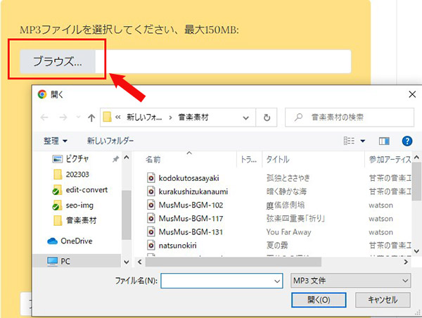Click the ブラウズ... browse button
Viewport: 422px width, 318px height.
(57, 61)
